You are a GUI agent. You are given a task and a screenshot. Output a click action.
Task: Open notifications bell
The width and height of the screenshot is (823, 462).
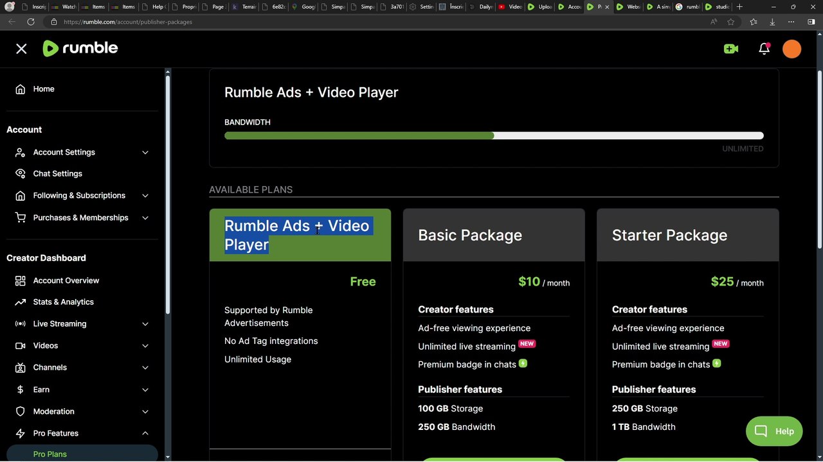pyautogui.click(x=764, y=49)
